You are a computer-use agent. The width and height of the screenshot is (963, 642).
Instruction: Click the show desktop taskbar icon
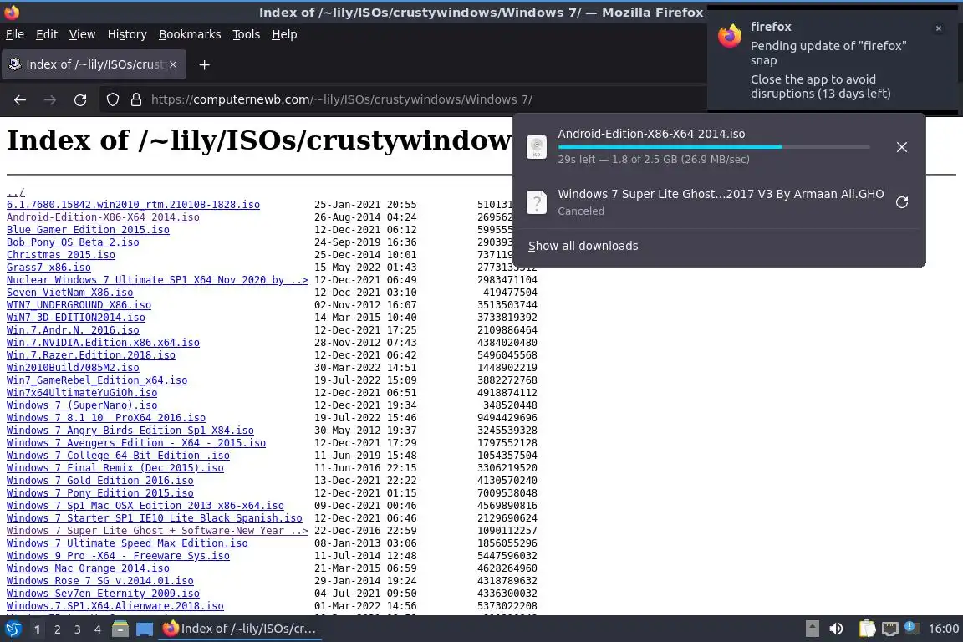click(x=145, y=629)
